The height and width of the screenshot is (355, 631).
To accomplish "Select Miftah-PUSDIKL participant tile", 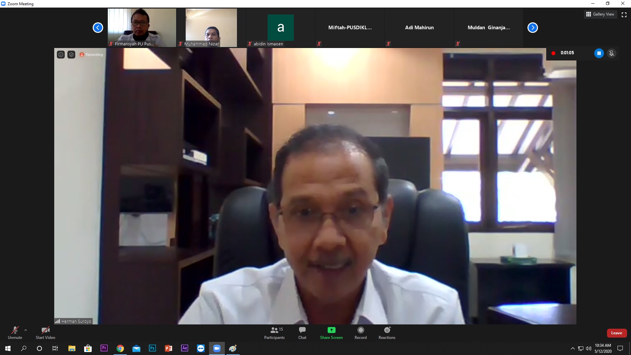I will point(350,28).
